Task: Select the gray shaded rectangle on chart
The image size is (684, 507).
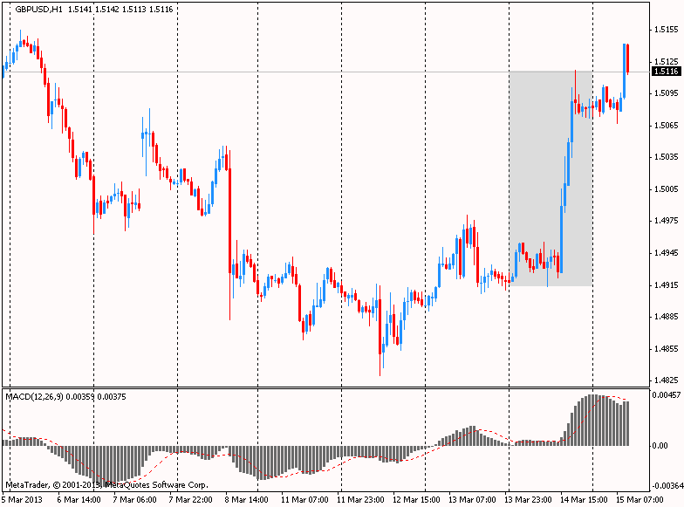Action: tap(551, 178)
